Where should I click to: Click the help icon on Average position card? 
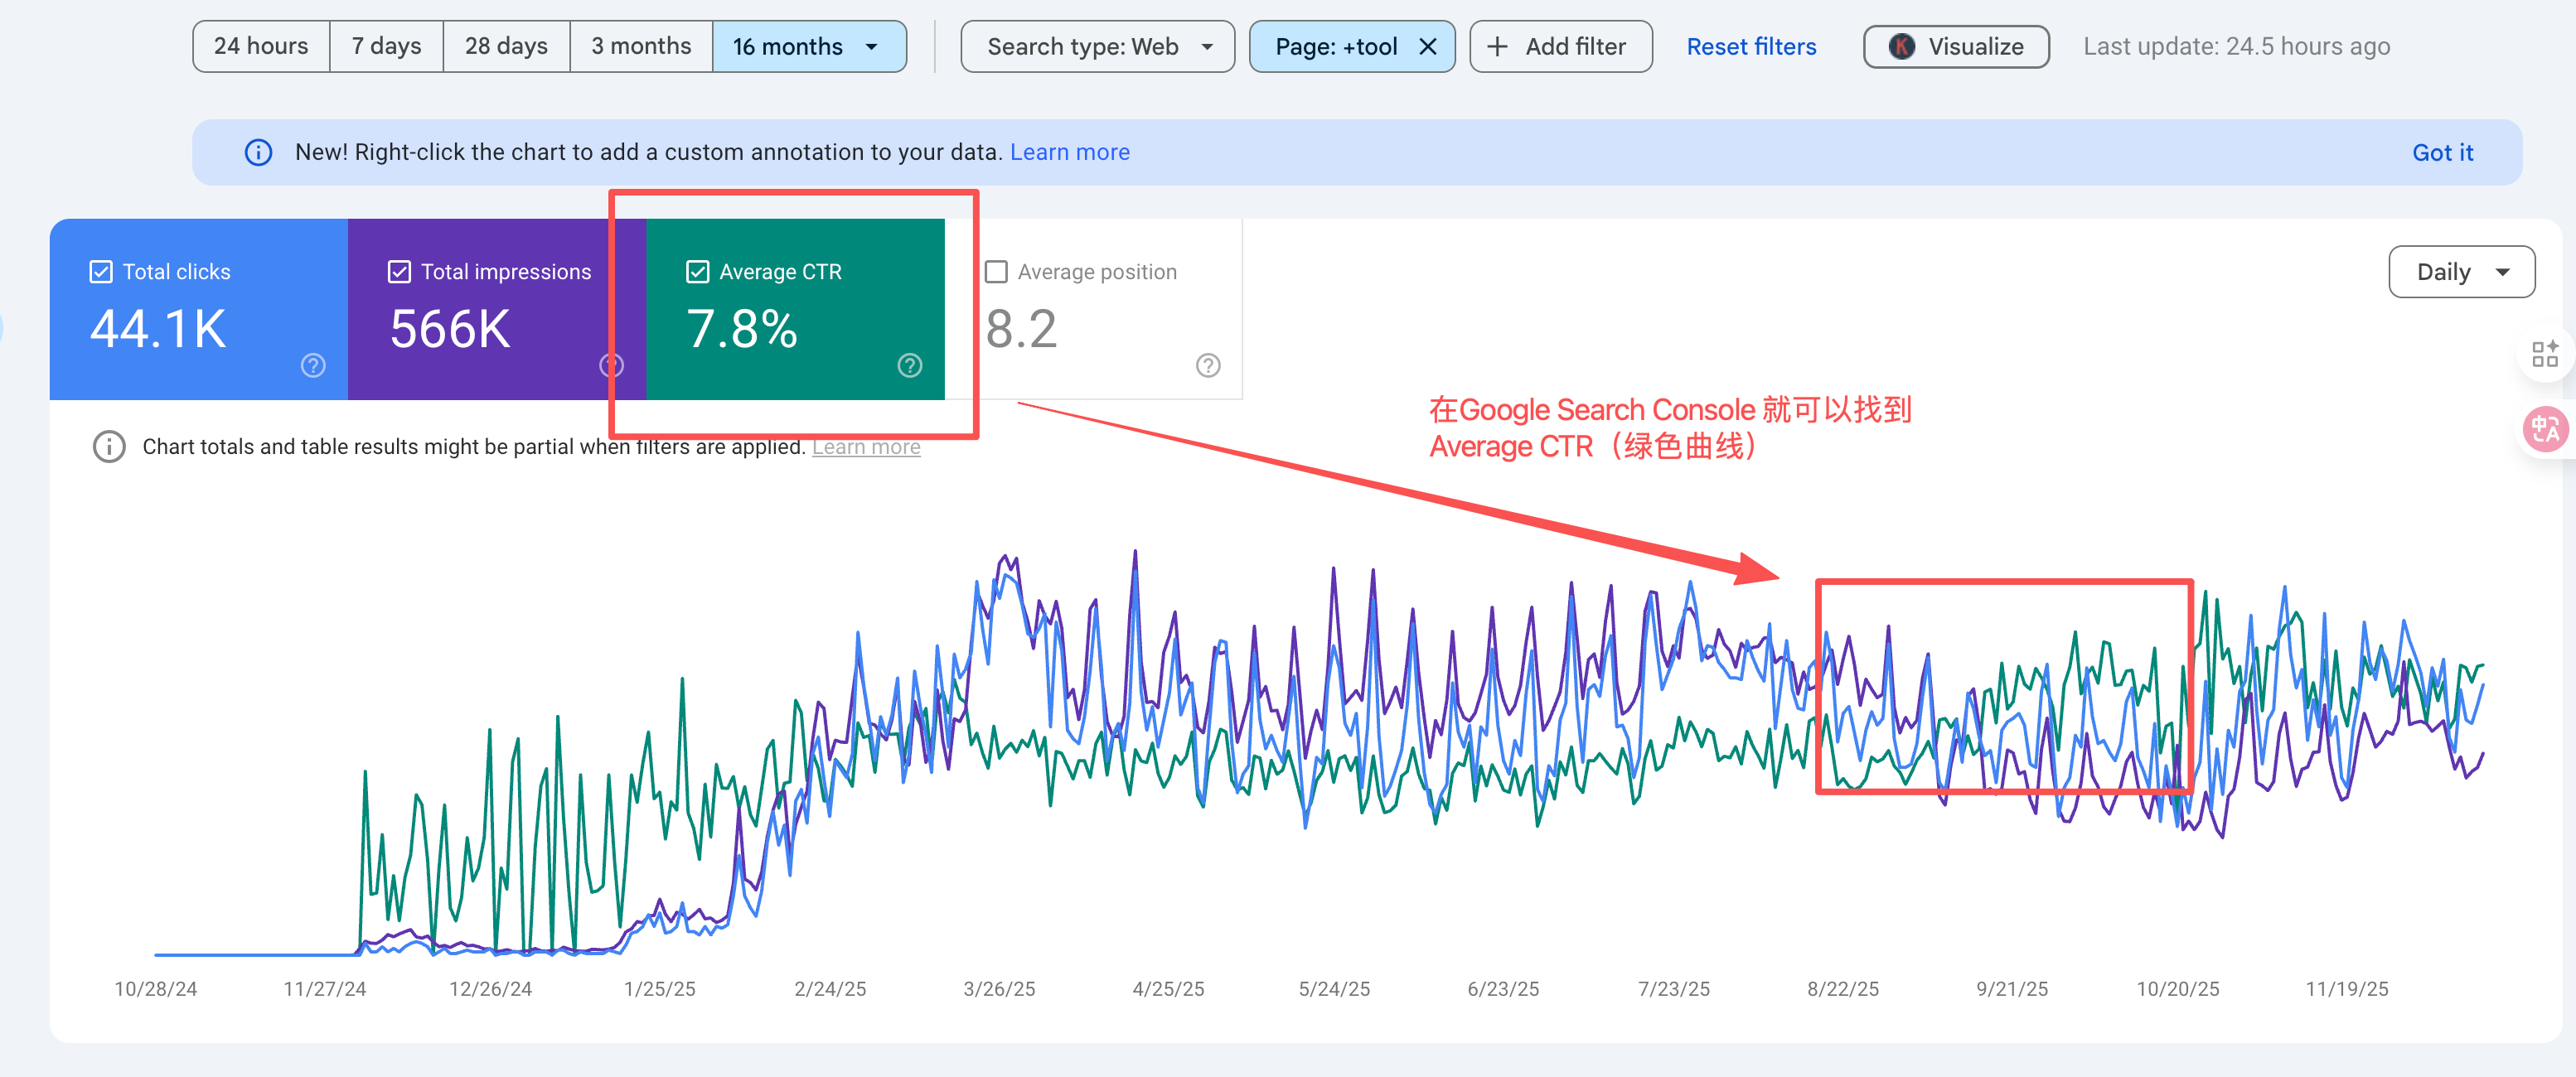pyautogui.click(x=1208, y=365)
